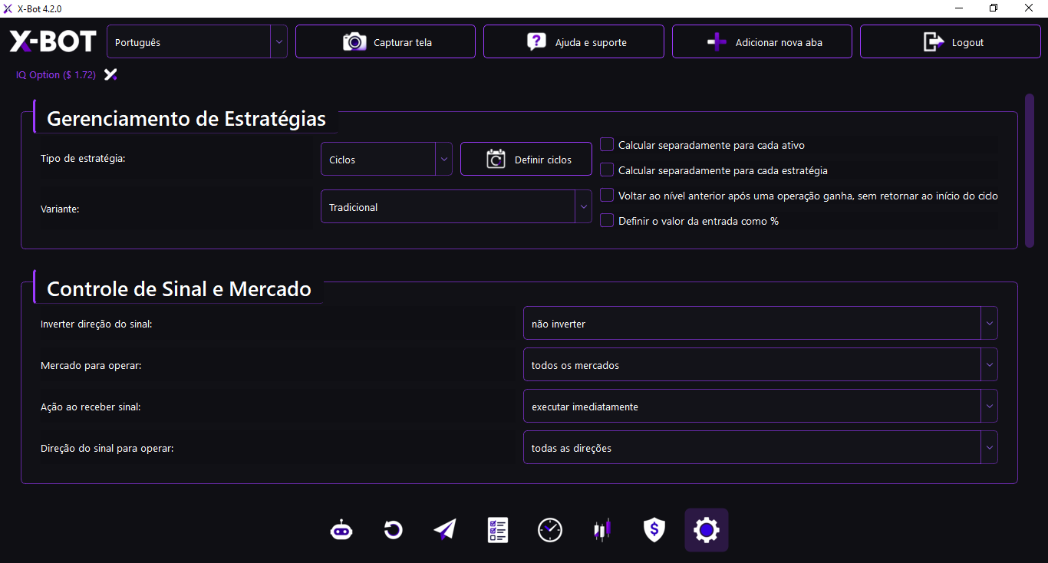Enable Calcular separadamente para cada ativo
Viewport: 1048px width, 563px height.
click(607, 145)
